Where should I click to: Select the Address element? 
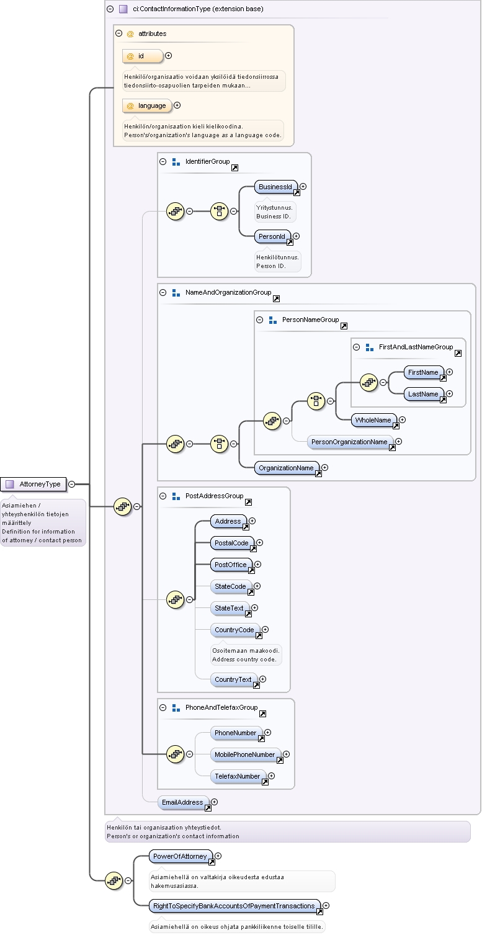click(228, 521)
